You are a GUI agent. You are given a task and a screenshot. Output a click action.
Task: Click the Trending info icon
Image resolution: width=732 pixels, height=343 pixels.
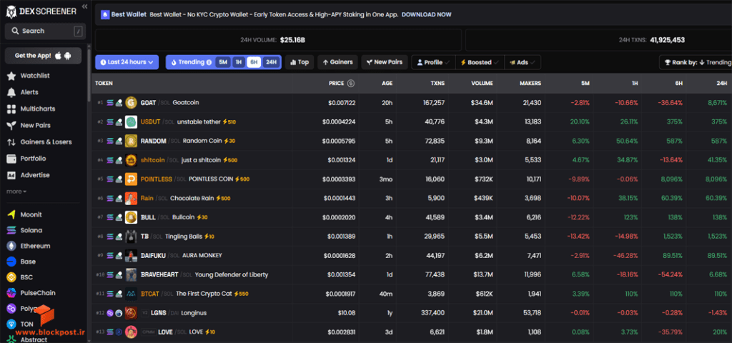tap(209, 62)
